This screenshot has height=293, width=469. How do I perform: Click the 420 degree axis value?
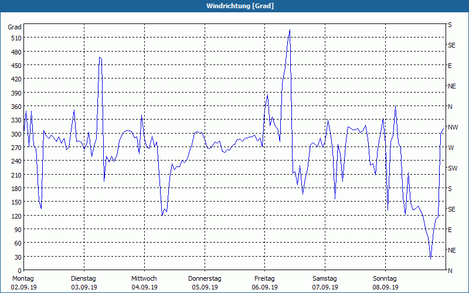16,79
